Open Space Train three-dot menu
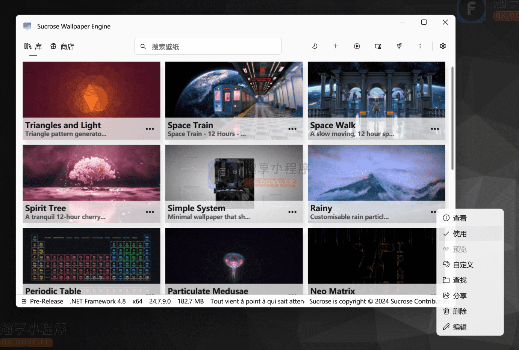519x350 pixels. click(x=292, y=129)
